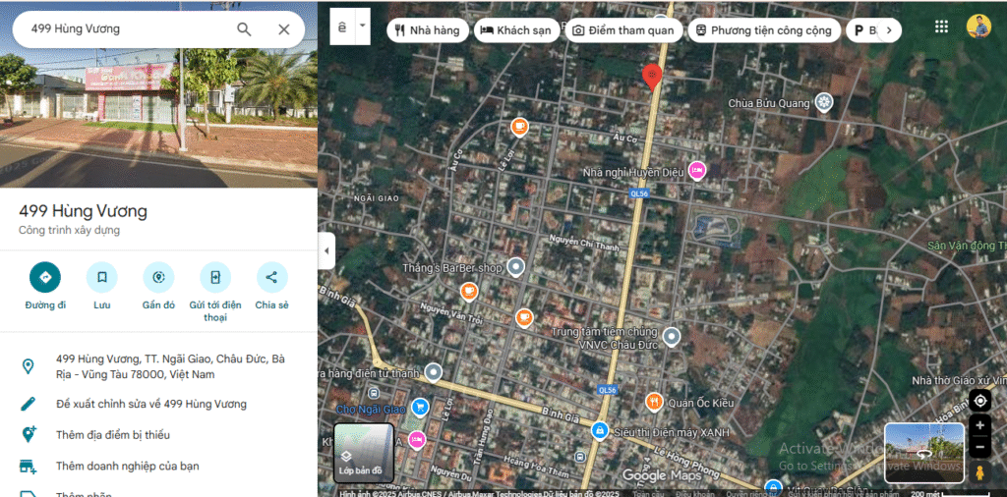Show more category chips arrow
Screen dimensions: 1007x497
click(888, 30)
